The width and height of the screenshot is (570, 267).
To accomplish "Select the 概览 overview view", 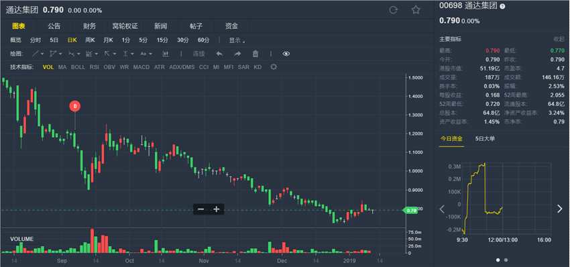I will click(x=15, y=40).
